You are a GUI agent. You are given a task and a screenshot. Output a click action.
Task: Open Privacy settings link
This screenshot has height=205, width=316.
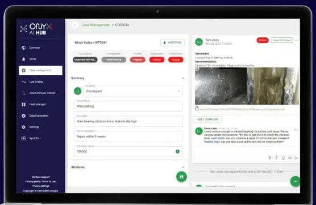(x=40, y=186)
